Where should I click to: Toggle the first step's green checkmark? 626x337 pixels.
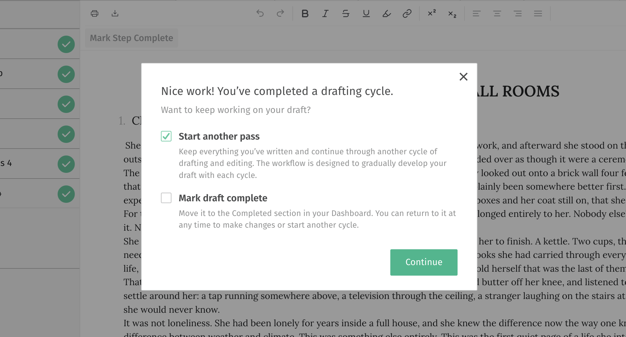pos(66,44)
